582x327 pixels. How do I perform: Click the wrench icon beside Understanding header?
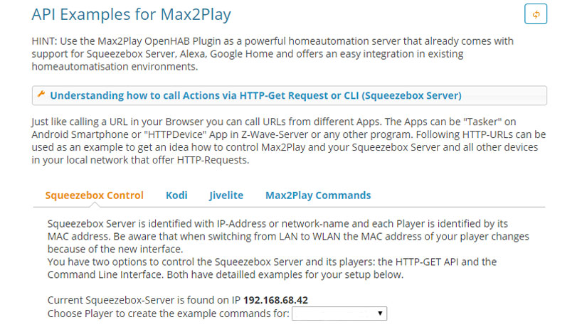pyautogui.click(x=41, y=95)
